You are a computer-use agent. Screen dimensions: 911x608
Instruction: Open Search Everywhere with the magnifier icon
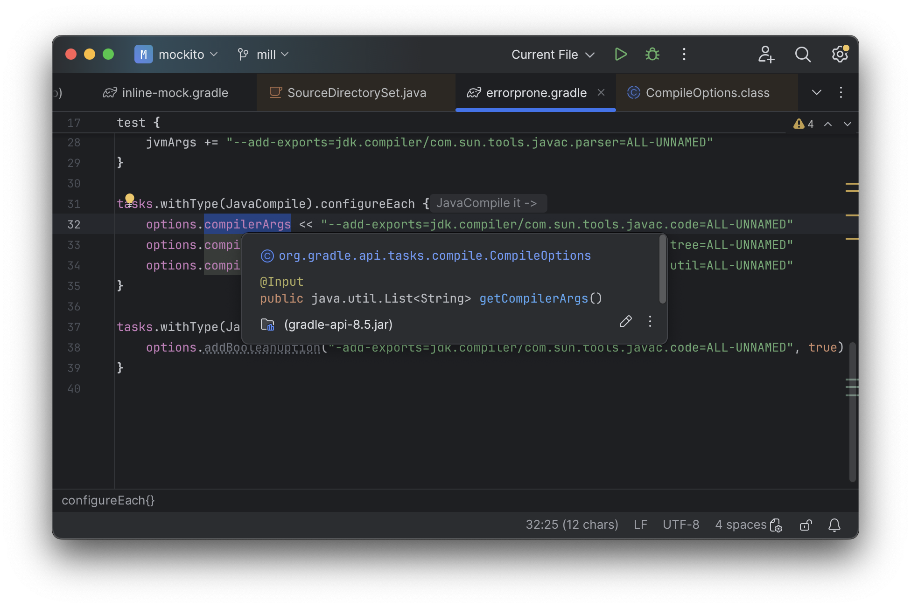coord(803,54)
